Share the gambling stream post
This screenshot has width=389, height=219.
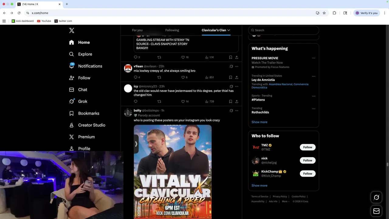237,57
